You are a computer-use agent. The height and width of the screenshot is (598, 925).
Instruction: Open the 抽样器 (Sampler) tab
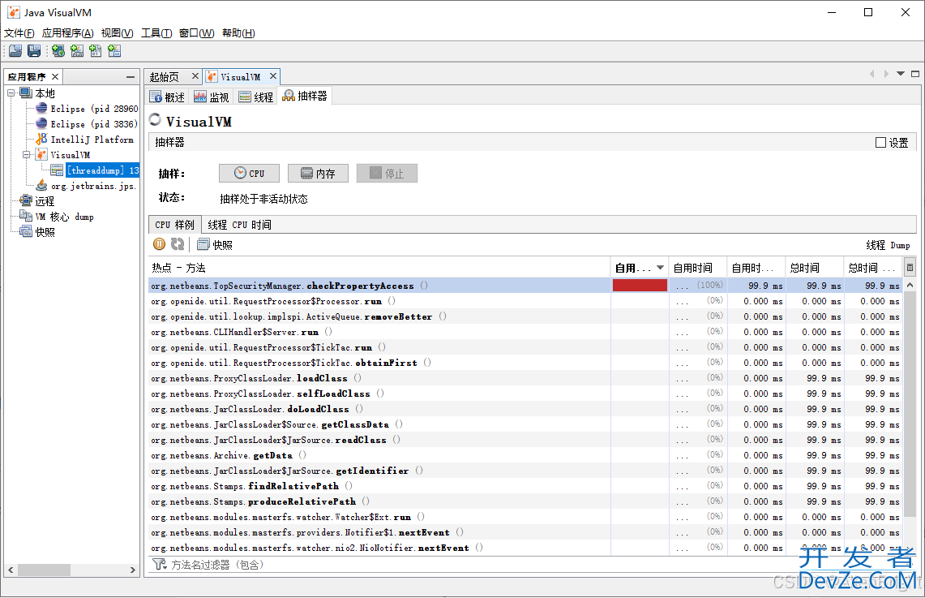tap(304, 97)
